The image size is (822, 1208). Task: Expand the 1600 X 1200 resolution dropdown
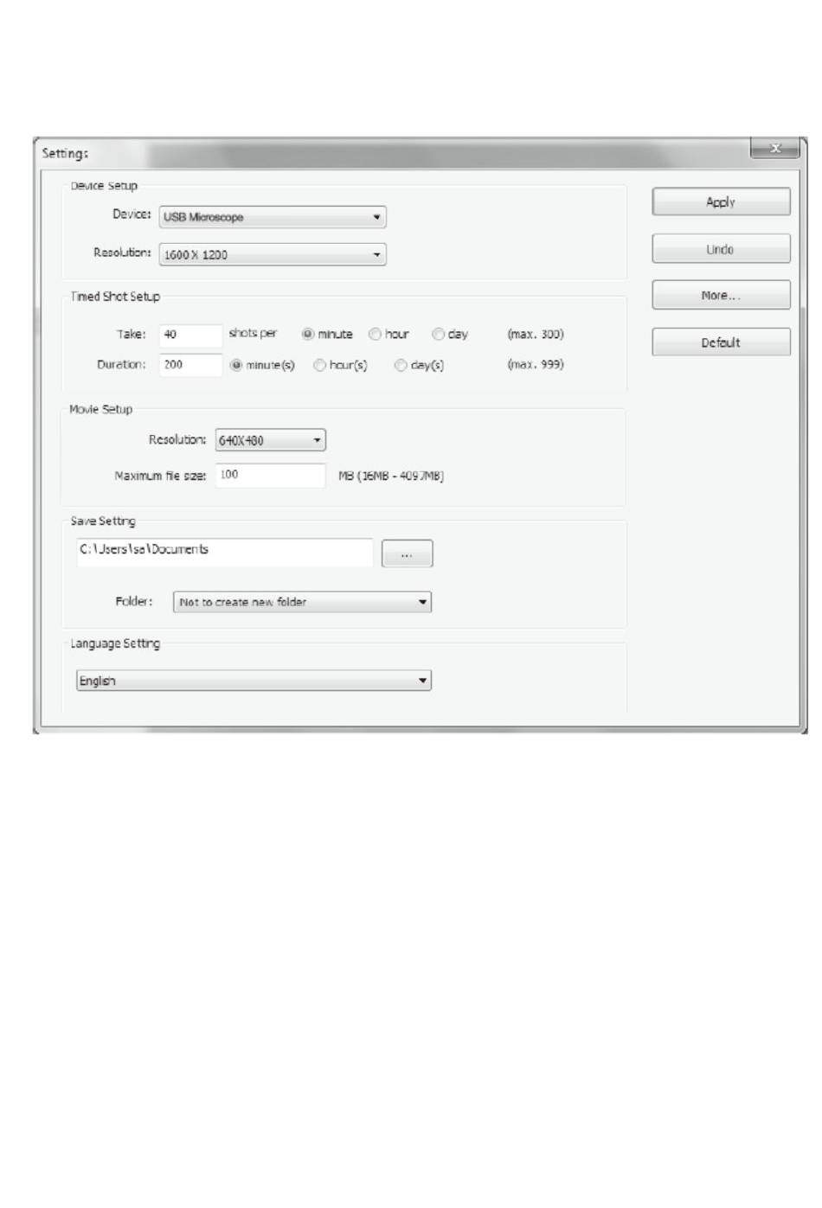[x=273, y=254]
